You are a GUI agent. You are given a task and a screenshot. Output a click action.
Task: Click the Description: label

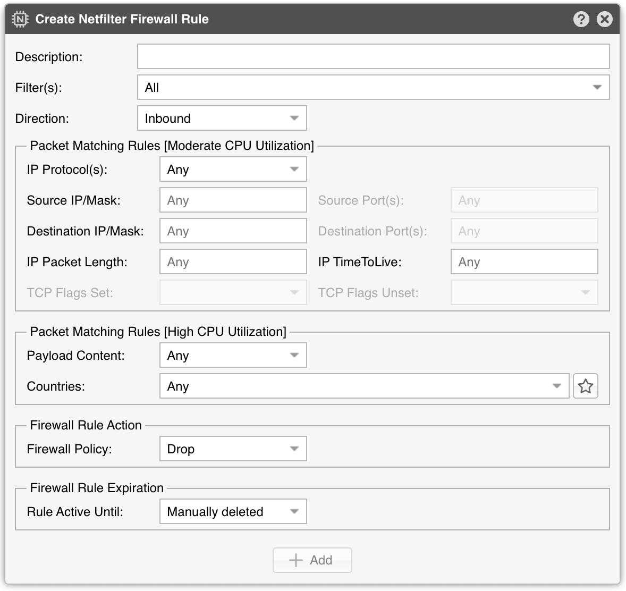coord(49,57)
